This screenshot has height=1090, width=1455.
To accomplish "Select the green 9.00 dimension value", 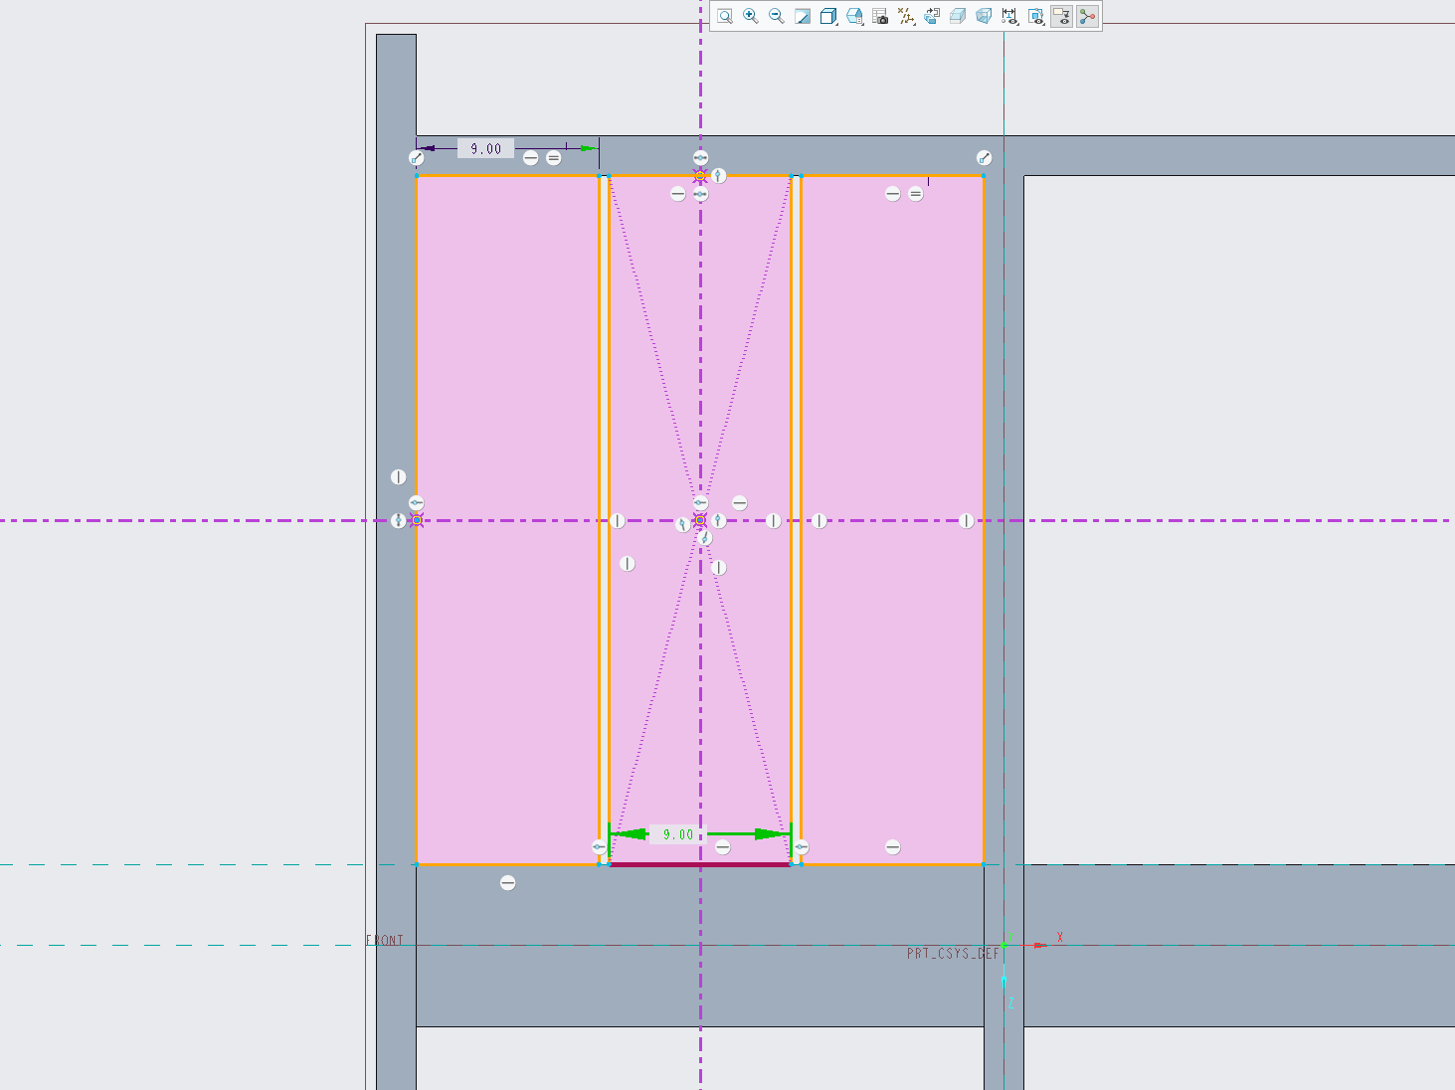I will [x=678, y=834].
